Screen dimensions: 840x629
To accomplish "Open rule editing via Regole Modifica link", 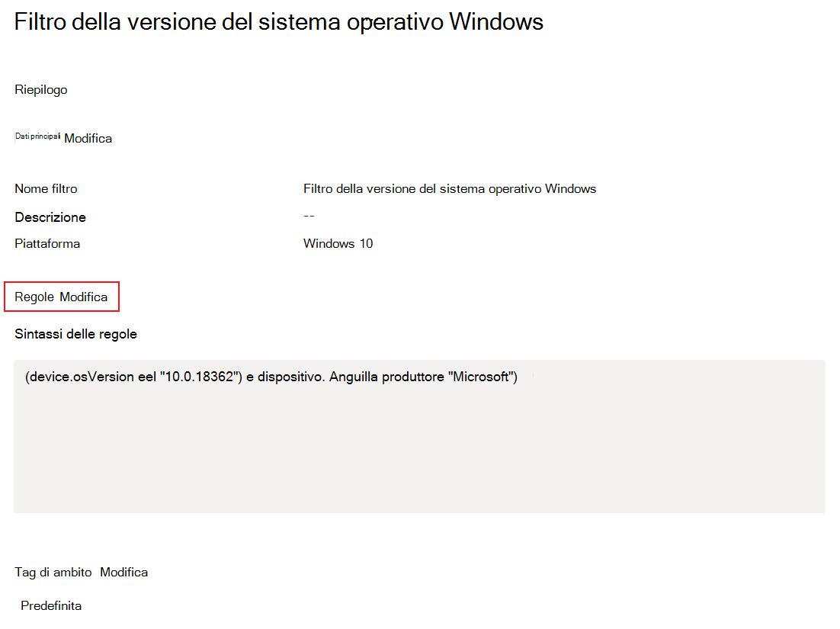I will click(x=82, y=297).
